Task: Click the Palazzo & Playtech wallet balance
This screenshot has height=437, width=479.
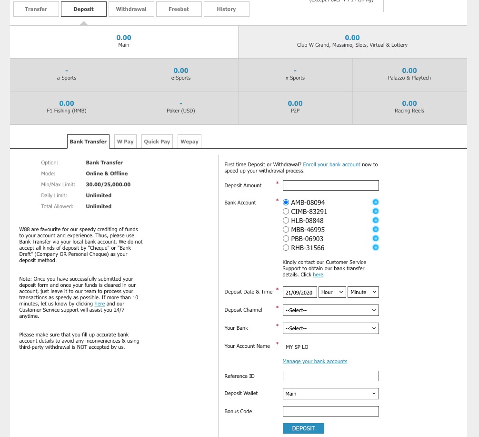Action: pyautogui.click(x=409, y=71)
